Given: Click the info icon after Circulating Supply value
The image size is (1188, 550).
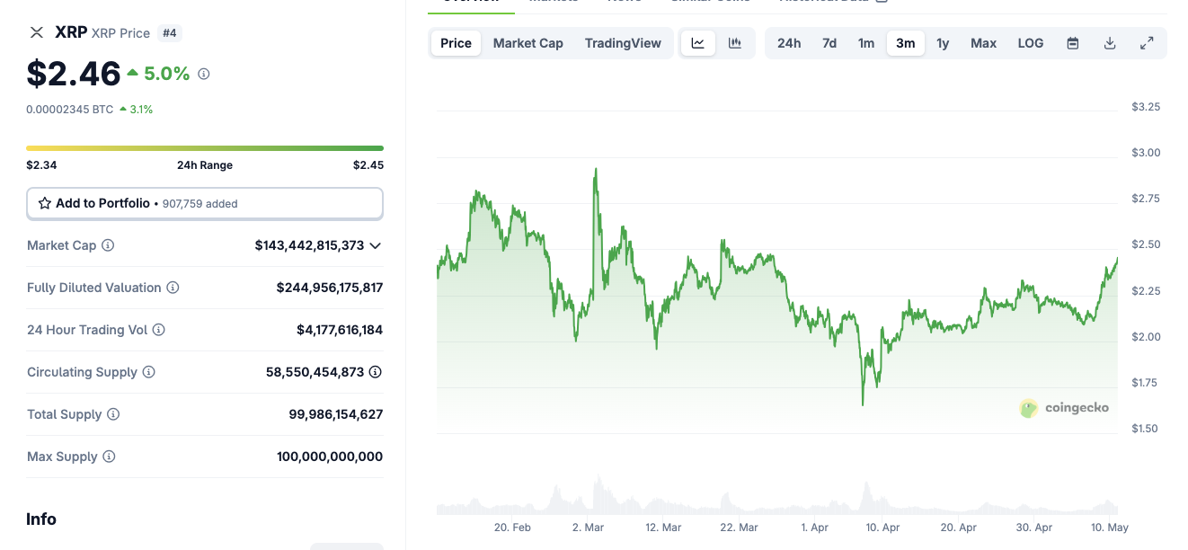Looking at the screenshot, I should pos(376,372).
